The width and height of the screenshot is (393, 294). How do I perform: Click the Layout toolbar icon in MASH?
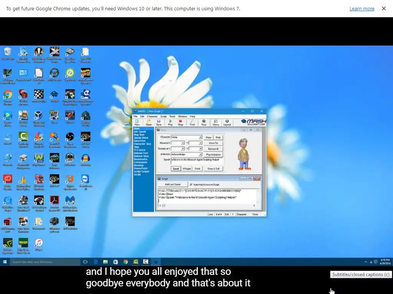(x=227, y=122)
